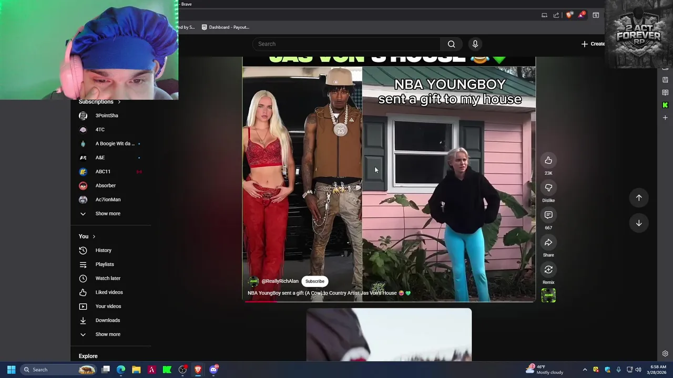Open OBS Studio from taskbar
This screenshot has height=378, width=673.
click(182, 370)
